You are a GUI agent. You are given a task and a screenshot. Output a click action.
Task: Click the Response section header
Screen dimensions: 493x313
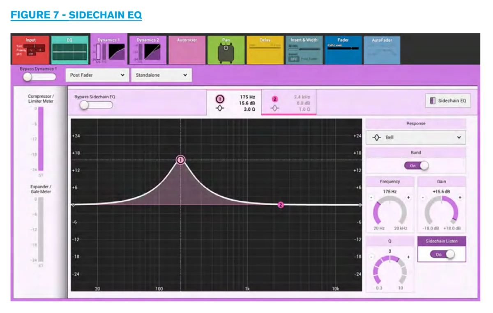click(416, 123)
